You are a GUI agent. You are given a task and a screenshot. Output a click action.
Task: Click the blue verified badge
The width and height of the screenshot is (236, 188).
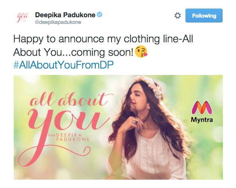click(x=100, y=15)
